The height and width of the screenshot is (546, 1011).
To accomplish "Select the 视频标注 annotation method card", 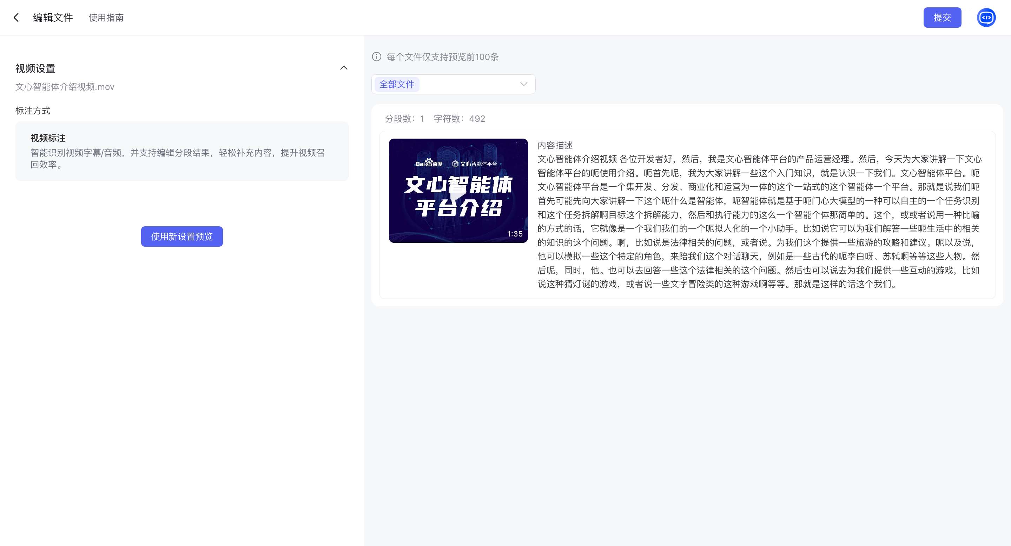I will [182, 151].
